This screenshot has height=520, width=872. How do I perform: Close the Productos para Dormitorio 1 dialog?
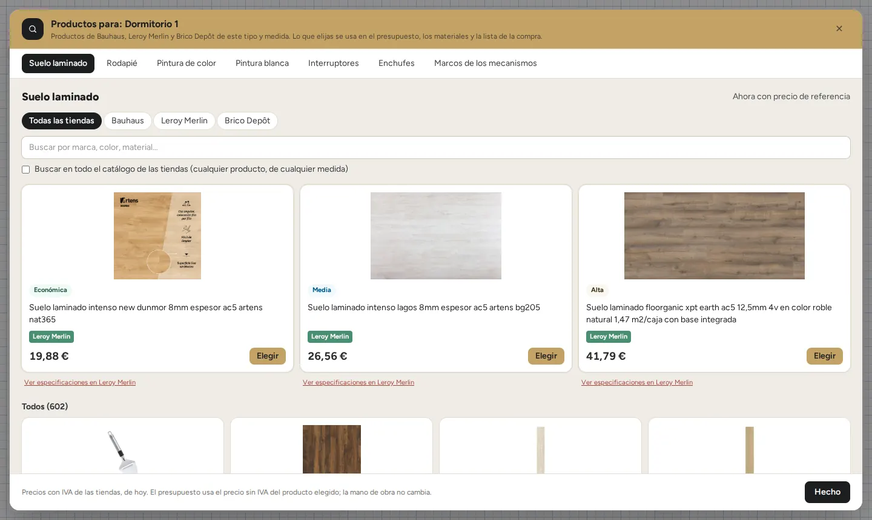tap(839, 28)
